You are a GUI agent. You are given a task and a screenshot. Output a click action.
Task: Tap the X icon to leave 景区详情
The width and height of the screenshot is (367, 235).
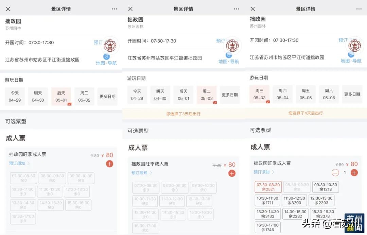tap(8, 9)
